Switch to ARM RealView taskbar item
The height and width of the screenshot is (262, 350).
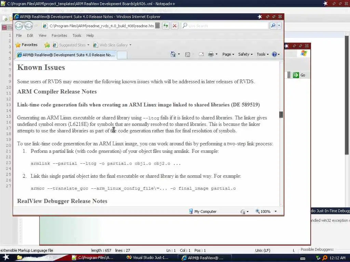pos(204,258)
